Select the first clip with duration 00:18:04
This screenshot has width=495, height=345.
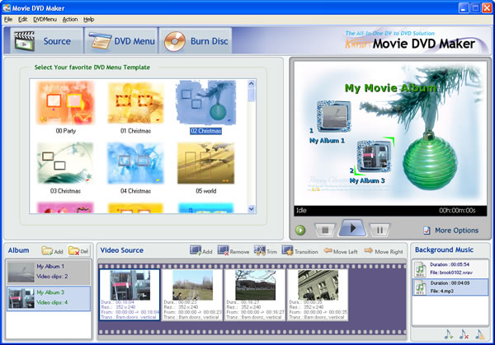click(x=130, y=295)
